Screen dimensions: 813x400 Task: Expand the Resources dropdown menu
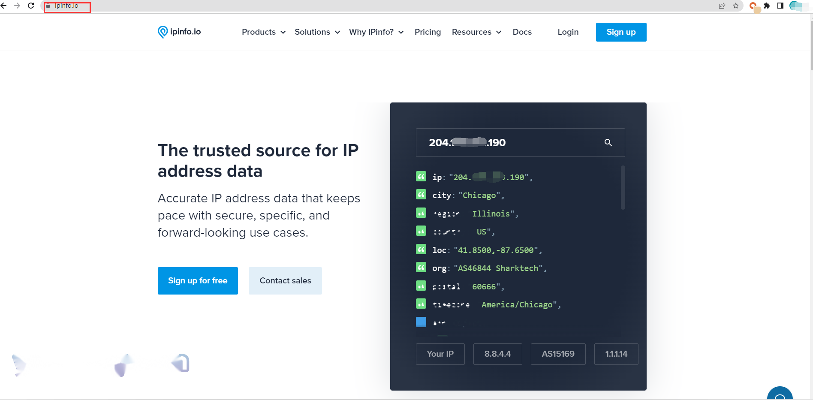pyautogui.click(x=477, y=32)
